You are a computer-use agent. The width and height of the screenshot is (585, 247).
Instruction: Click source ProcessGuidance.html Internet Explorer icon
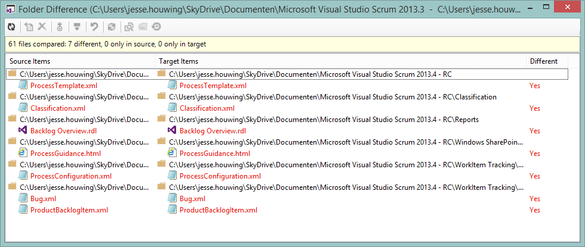23,153
